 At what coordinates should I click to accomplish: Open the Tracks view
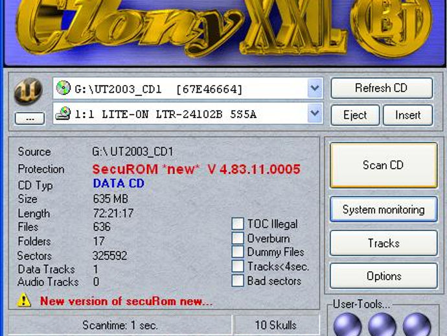pyautogui.click(x=384, y=243)
